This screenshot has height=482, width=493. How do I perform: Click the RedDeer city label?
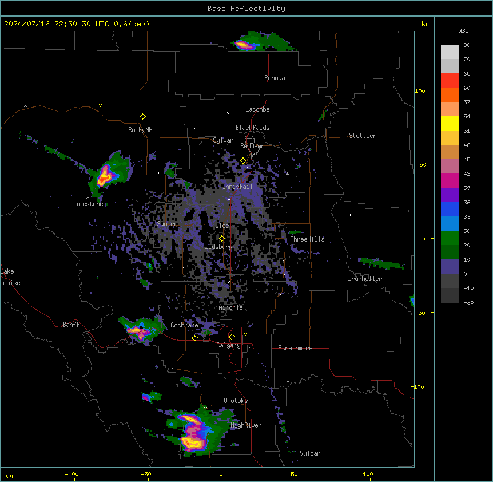point(252,146)
